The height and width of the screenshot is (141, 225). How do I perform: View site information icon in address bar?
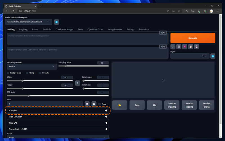pyautogui.click(x=21, y=11)
